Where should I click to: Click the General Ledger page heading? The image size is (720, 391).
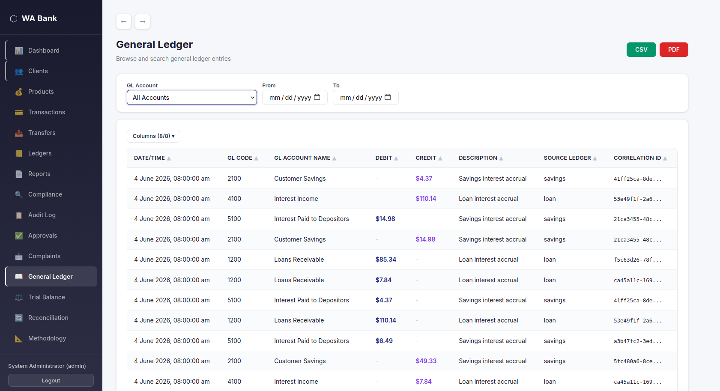pos(155,45)
